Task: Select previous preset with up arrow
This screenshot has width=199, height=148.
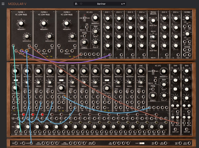Action: (x=122, y=4)
